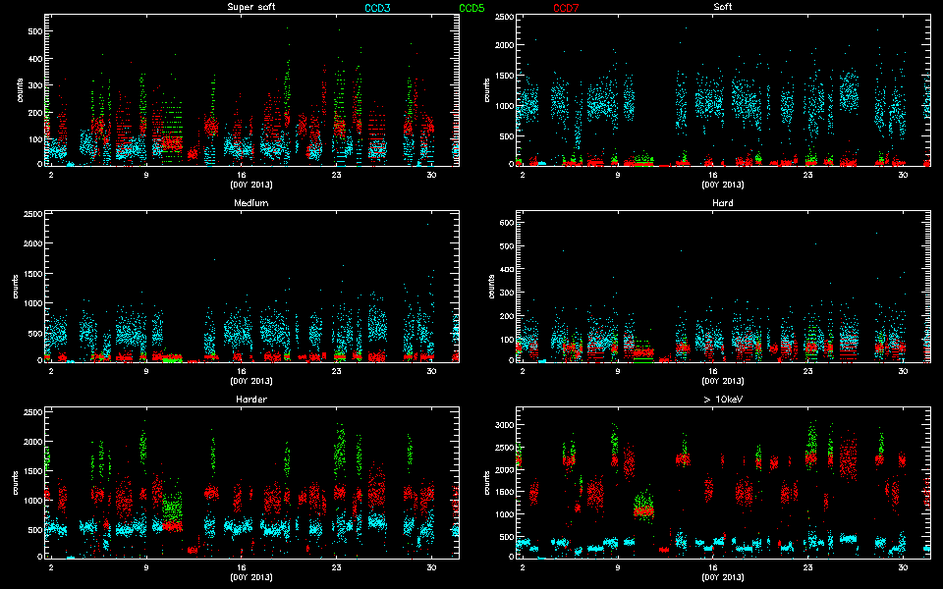Viewport: 943px width, 589px height.
Task: Select the 'Soft' plot title
Action: [722, 8]
